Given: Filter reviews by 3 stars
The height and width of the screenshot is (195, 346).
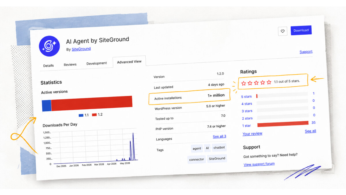Looking at the screenshot, I should pos(247,111).
